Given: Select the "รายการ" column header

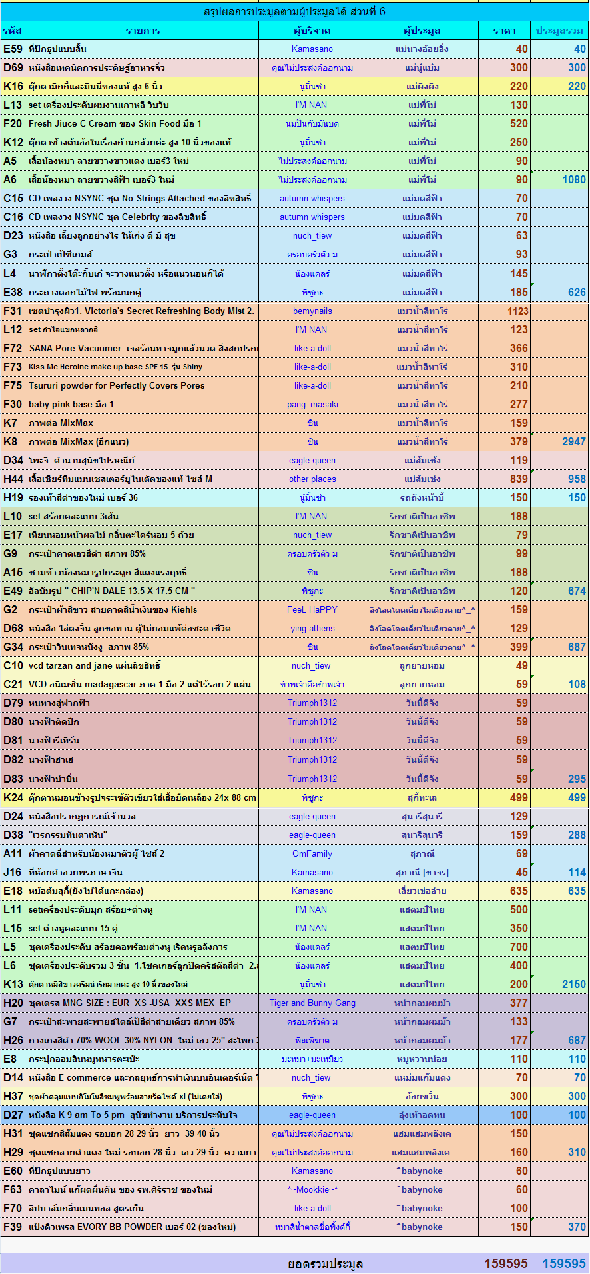Looking at the screenshot, I should (x=143, y=31).
